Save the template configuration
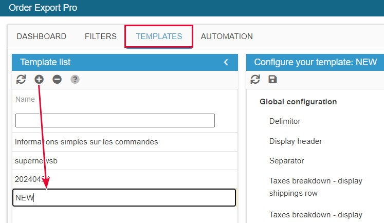 coord(272,79)
